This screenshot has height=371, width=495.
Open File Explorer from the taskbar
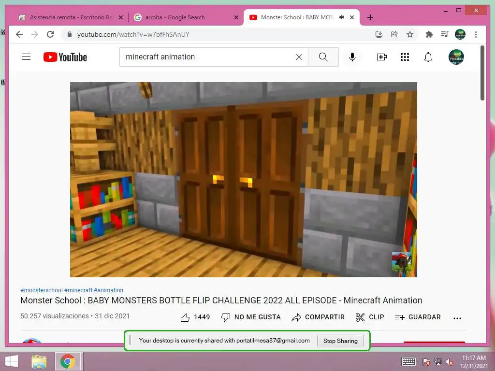[x=39, y=361]
